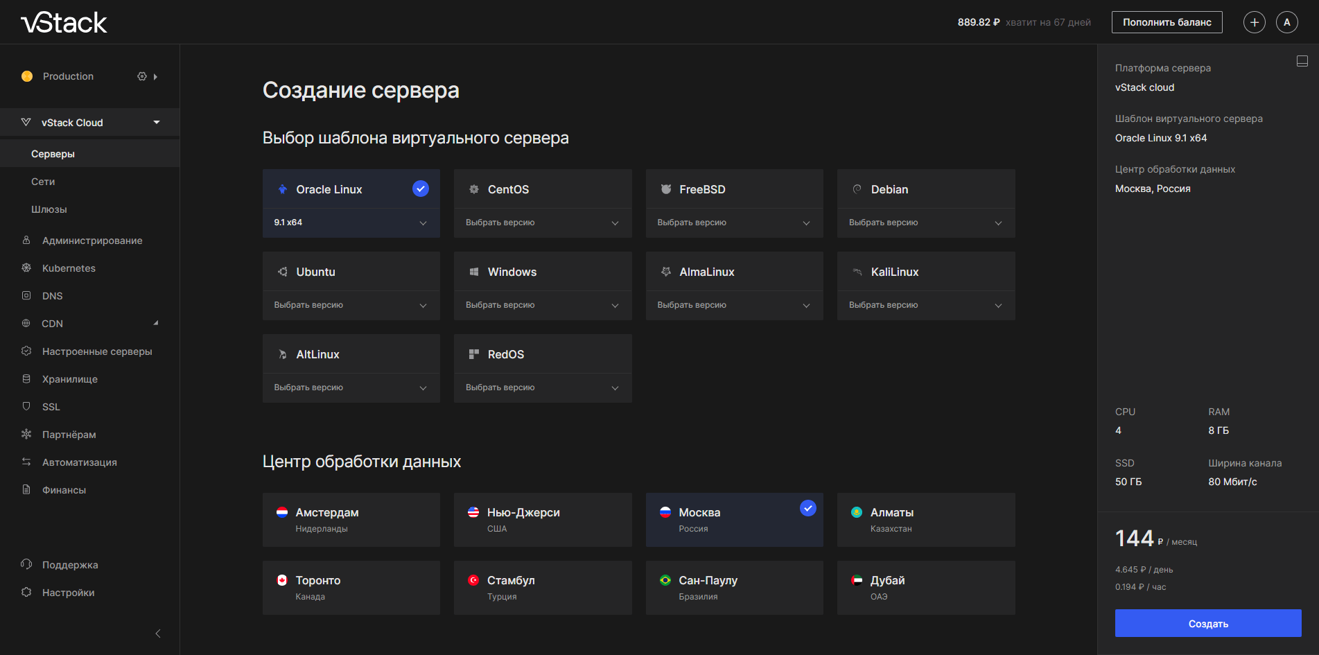Click the vStack logo

tap(64, 23)
